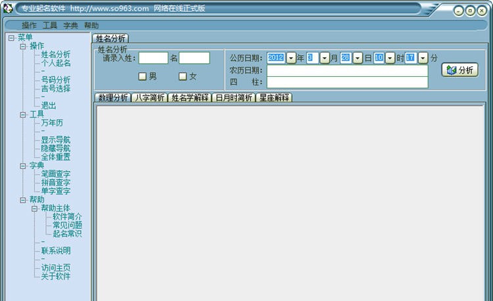Click 关于软件 in the sidebar tree
Image resolution: width=493 pixels, height=301 pixels.
coord(56,276)
